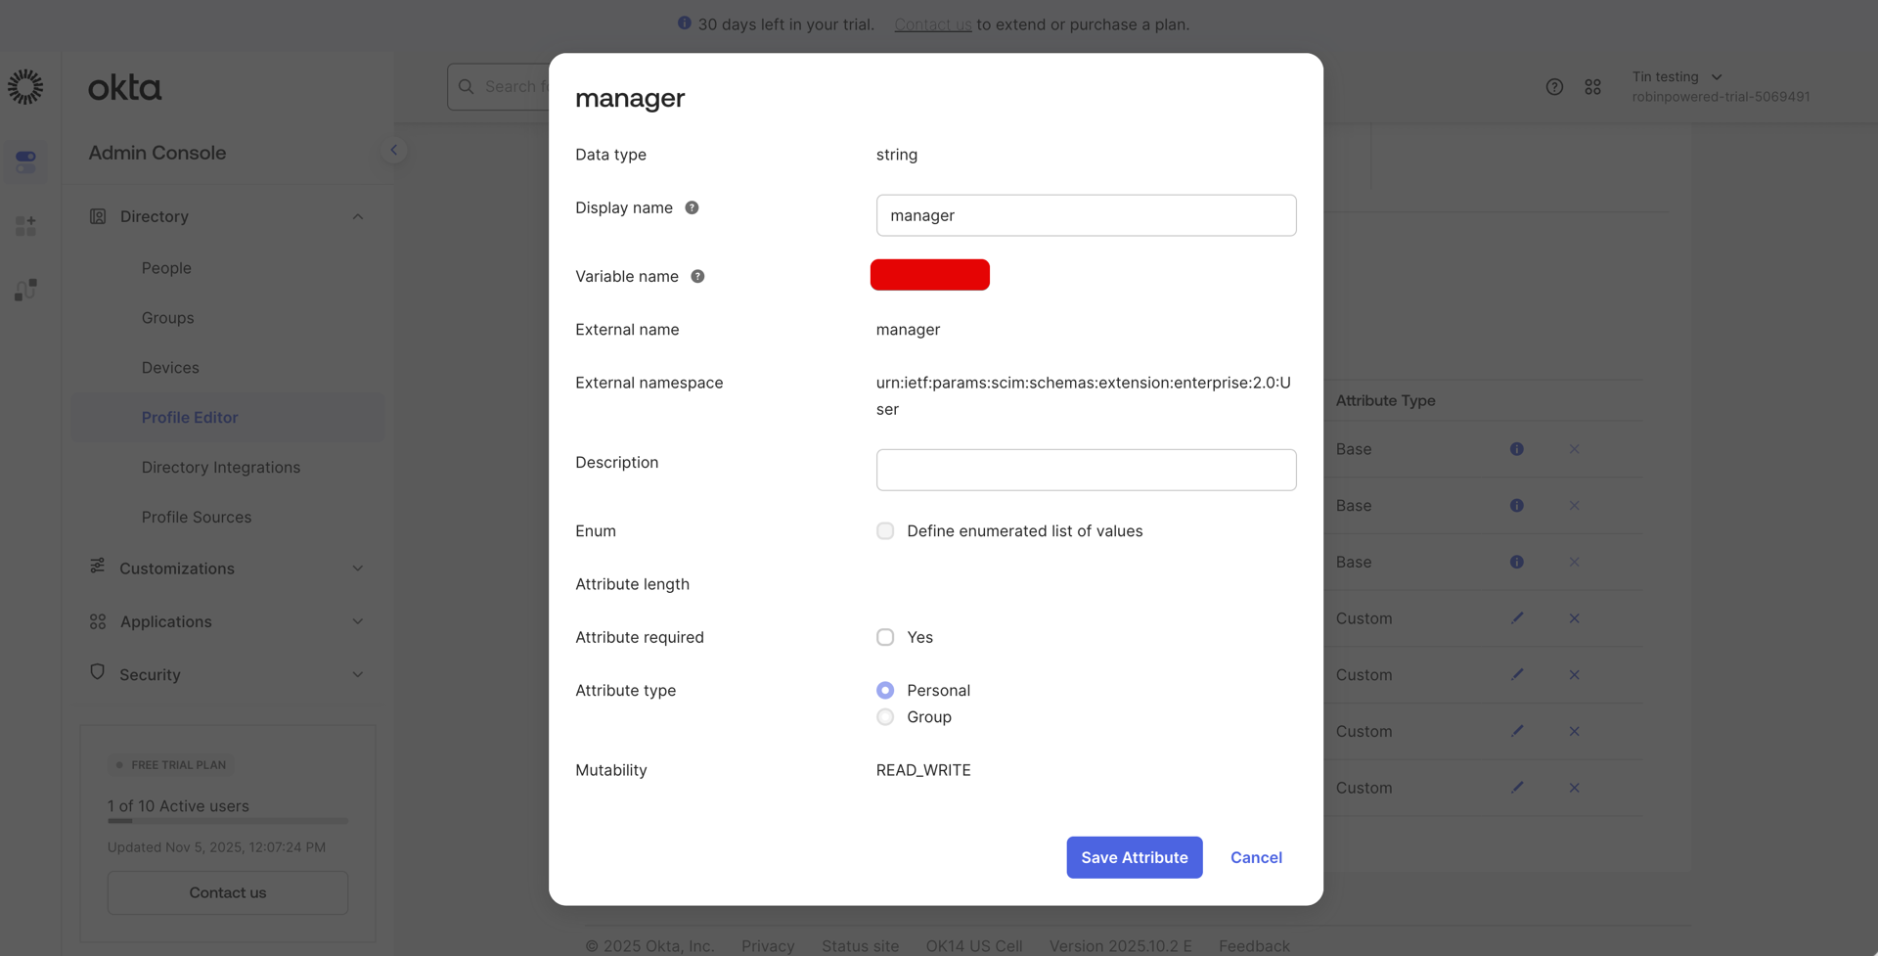The image size is (1878, 956).
Task: Open the help question-mark icon in header
Action: (x=1554, y=87)
